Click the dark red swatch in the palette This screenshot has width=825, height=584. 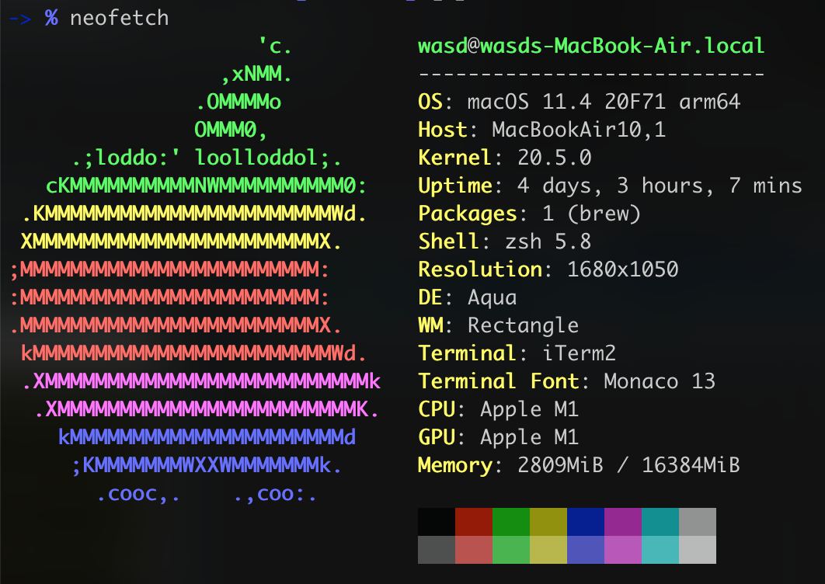point(474,522)
